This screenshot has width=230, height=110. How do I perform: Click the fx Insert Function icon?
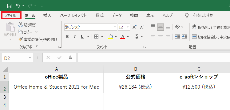[x=70, y=58]
